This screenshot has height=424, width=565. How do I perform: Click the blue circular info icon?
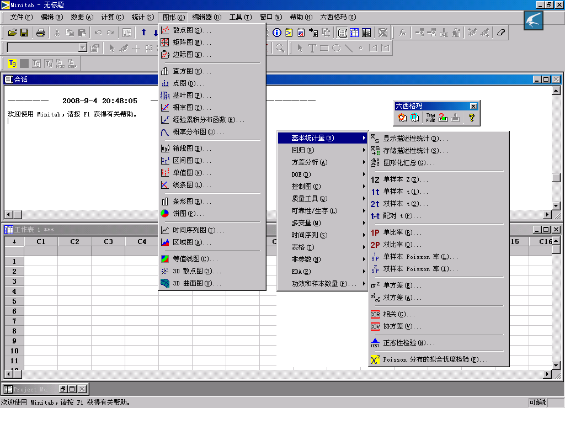(277, 33)
